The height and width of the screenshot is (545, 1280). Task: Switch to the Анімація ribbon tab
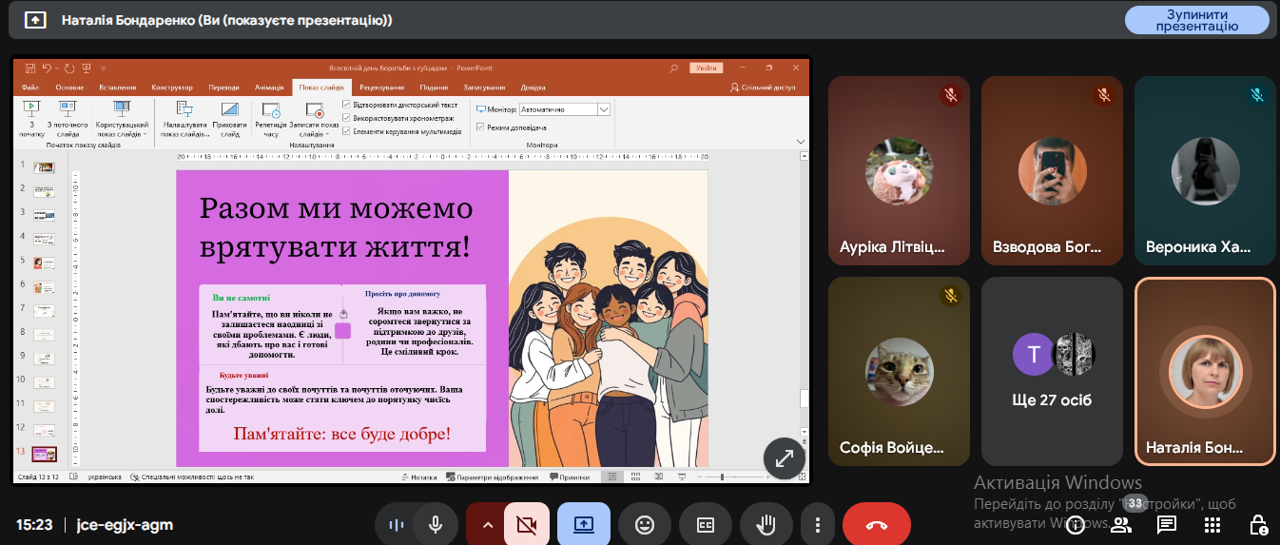click(x=269, y=88)
